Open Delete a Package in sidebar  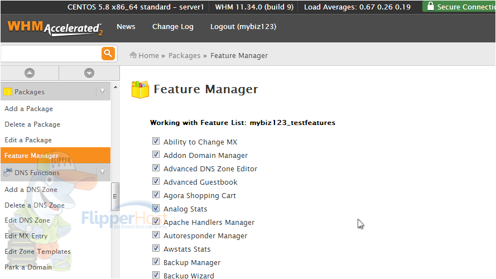(x=32, y=124)
